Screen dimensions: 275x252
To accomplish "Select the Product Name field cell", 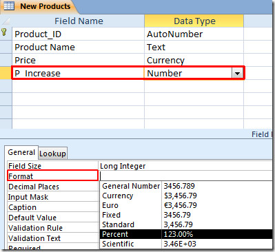I will coord(78,48).
